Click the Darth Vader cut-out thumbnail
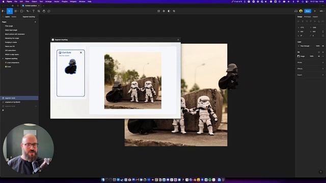Viewport: 326px width, 183px height. point(71,67)
